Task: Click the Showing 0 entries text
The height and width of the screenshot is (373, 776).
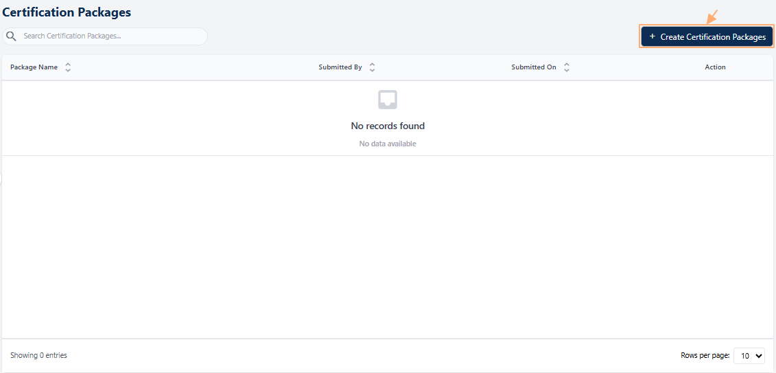Action: coord(38,355)
